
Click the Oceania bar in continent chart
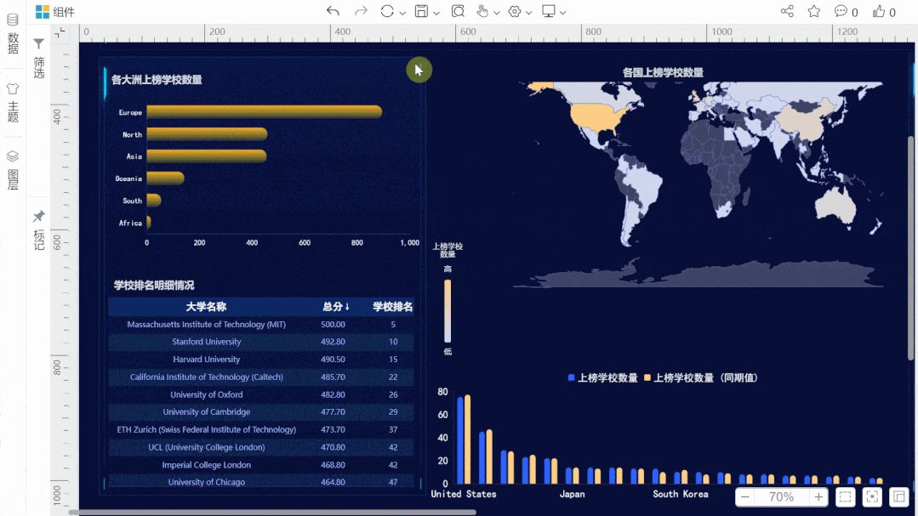click(165, 178)
